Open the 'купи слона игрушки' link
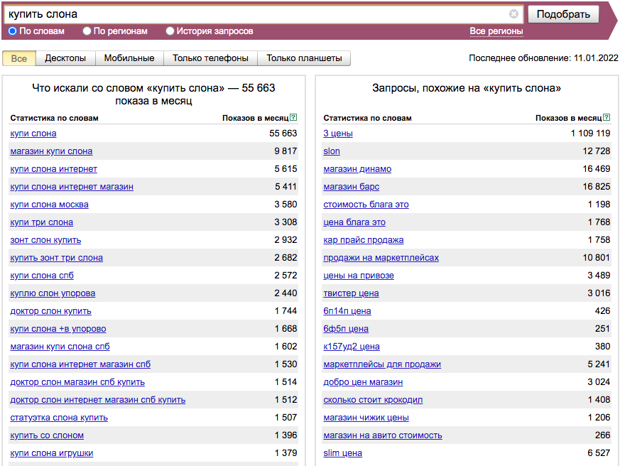This screenshot has width=620, height=466. tap(52, 453)
